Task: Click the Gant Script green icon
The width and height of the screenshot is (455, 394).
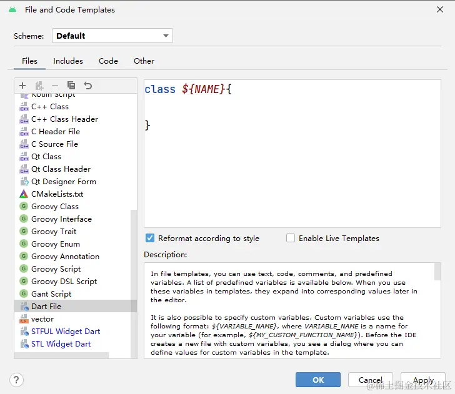Action: coord(24,293)
